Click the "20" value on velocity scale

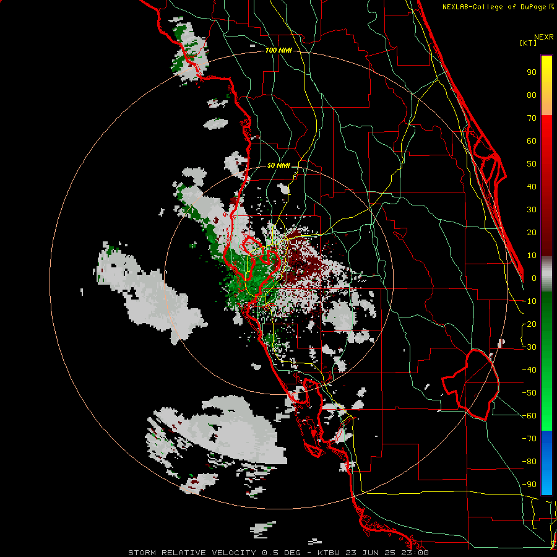[532, 233]
